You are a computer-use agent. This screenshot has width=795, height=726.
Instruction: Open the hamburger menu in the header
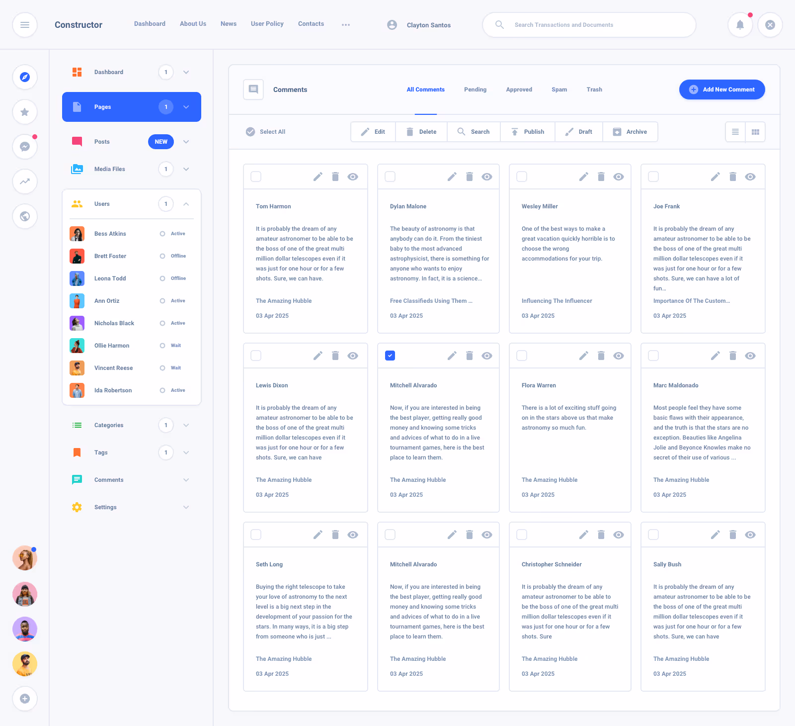25,25
